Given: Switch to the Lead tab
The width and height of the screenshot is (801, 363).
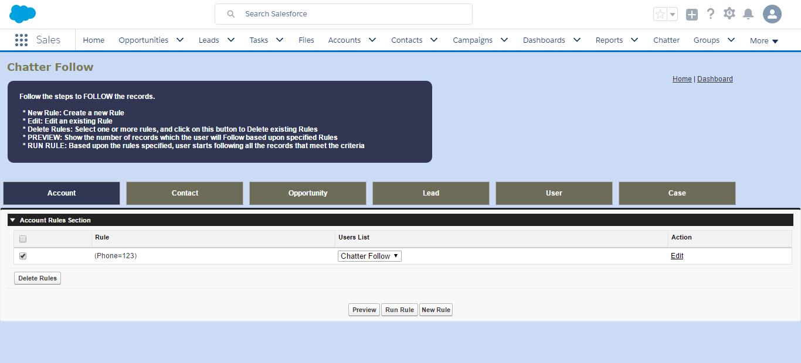Looking at the screenshot, I should pyautogui.click(x=431, y=193).
